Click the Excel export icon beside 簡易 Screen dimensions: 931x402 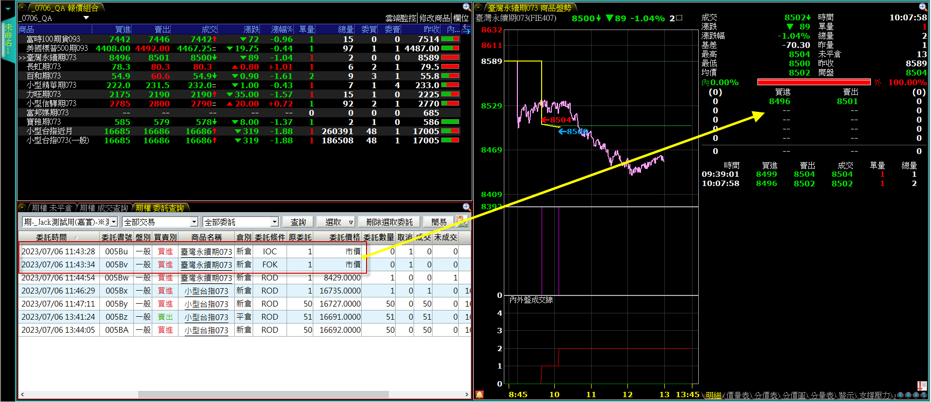462,221
